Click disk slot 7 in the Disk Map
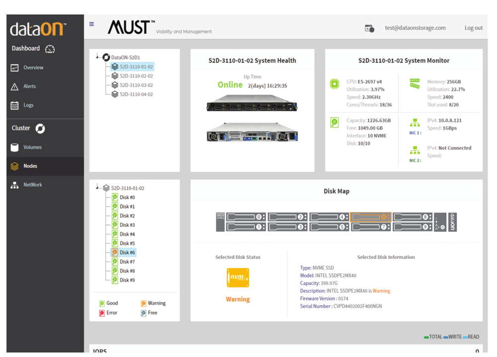 [371, 227]
